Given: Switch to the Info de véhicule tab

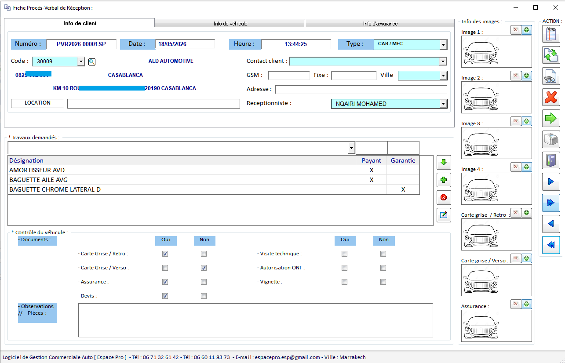Looking at the screenshot, I should [230, 24].
